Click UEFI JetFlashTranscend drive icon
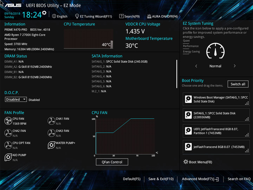253x190 pixels. tap(188, 131)
